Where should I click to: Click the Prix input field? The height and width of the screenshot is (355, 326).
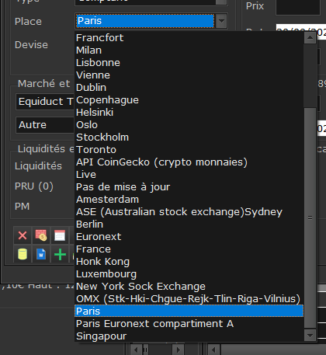[298, 6]
